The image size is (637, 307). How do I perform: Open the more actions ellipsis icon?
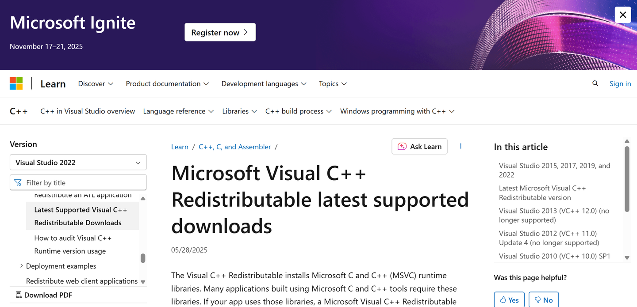coord(460,146)
